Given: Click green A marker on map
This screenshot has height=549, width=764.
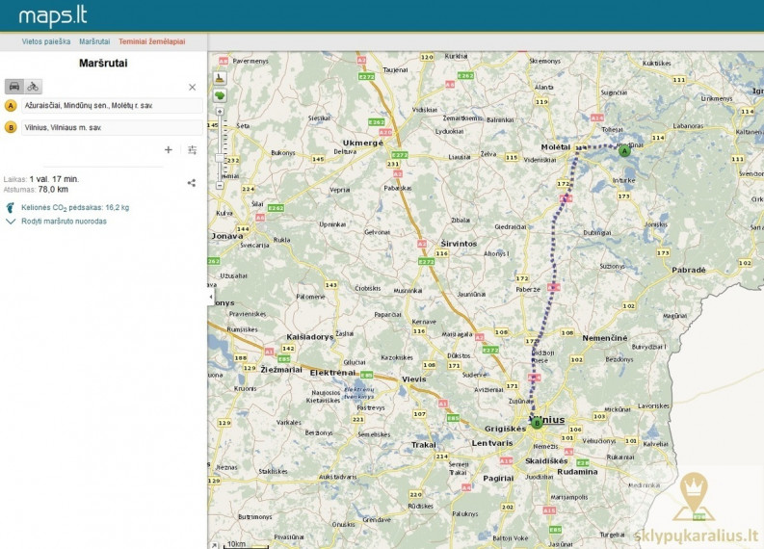Looking at the screenshot, I should (x=624, y=151).
